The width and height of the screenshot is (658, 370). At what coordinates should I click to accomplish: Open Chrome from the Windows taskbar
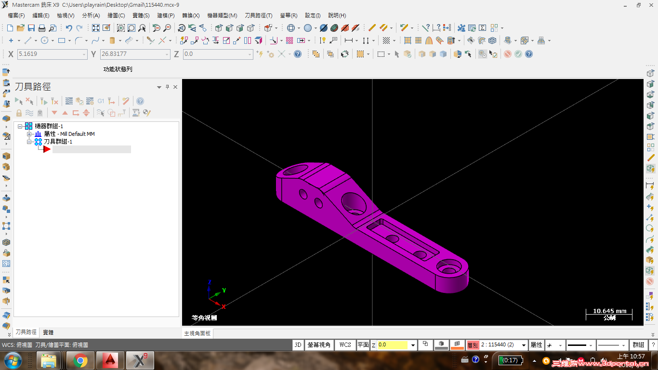[80, 360]
